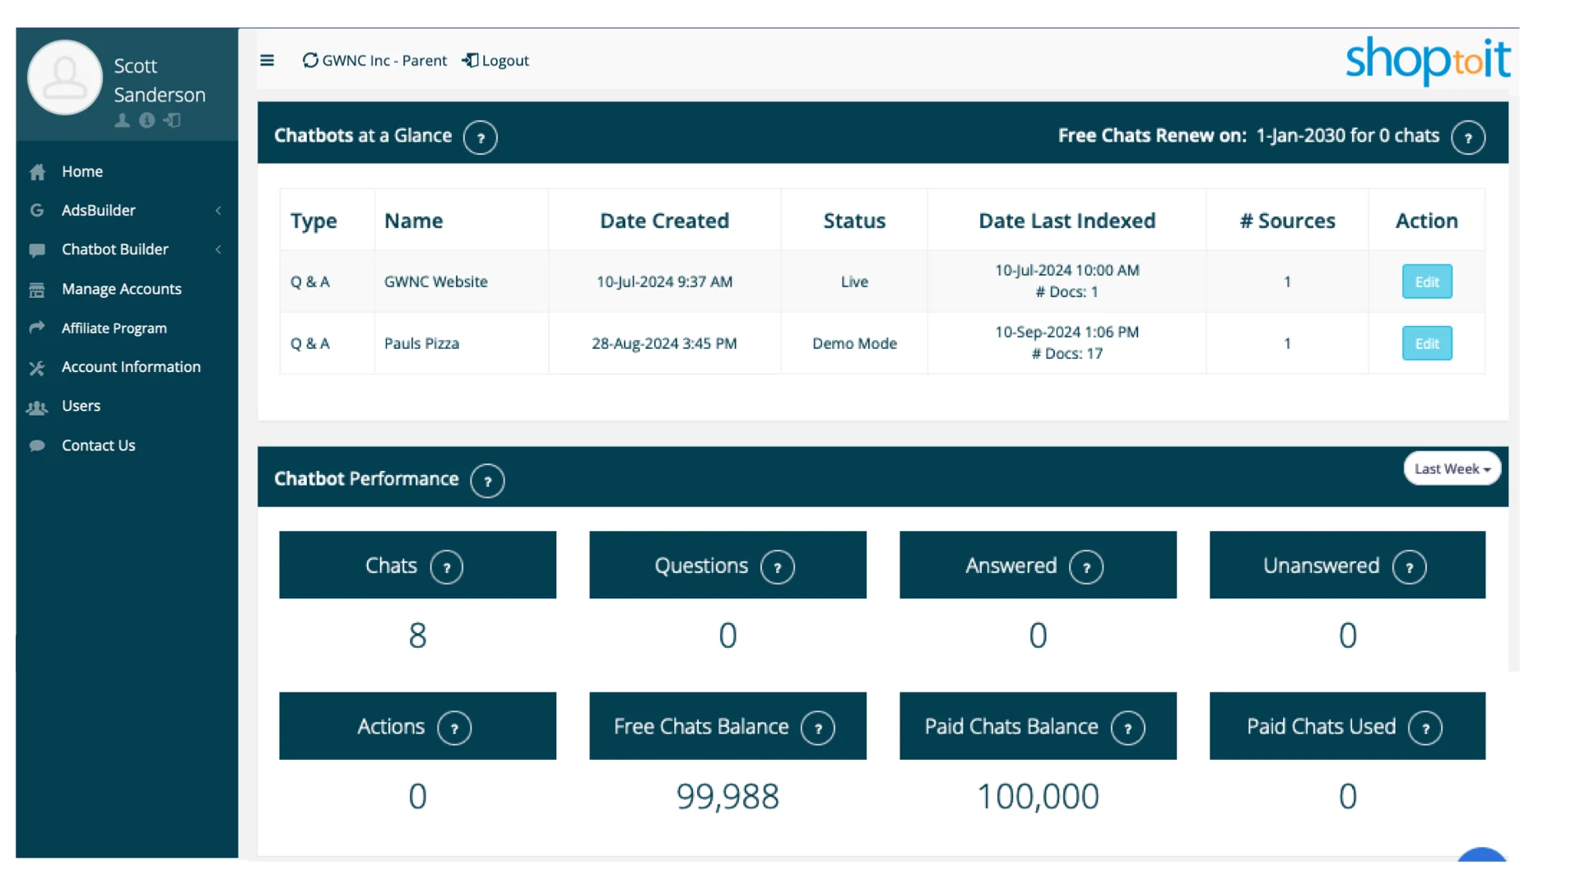Select the user profile icon under Scott Sanderson
This screenshot has width=1580, height=889.
[122, 120]
